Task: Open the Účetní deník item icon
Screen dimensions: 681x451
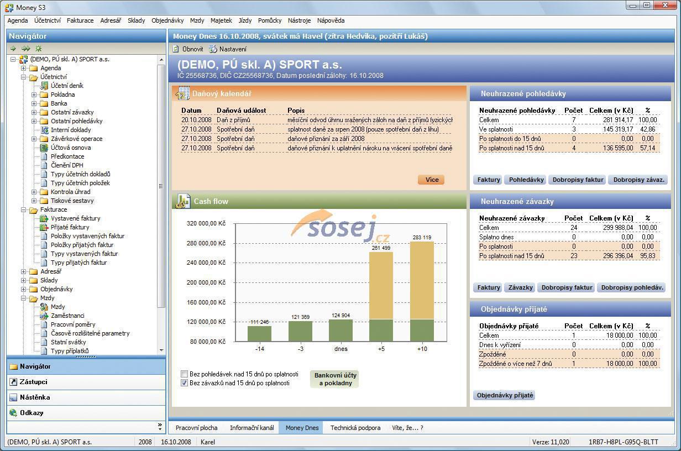Action: [44, 86]
